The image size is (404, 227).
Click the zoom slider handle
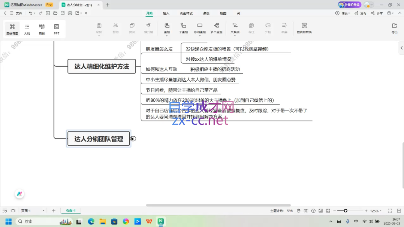[x=346, y=211]
